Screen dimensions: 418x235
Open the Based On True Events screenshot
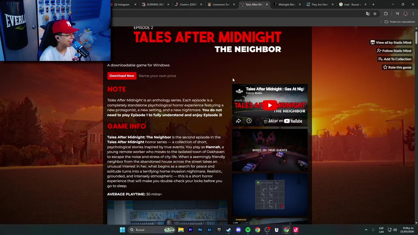[270, 150]
